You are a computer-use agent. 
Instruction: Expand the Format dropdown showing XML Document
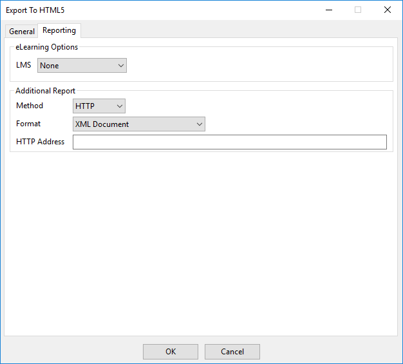coord(139,124)
